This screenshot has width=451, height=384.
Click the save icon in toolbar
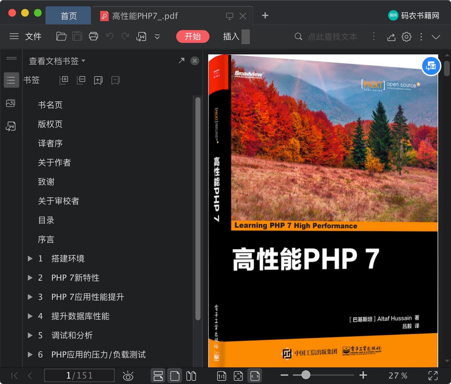pos(77,36)
